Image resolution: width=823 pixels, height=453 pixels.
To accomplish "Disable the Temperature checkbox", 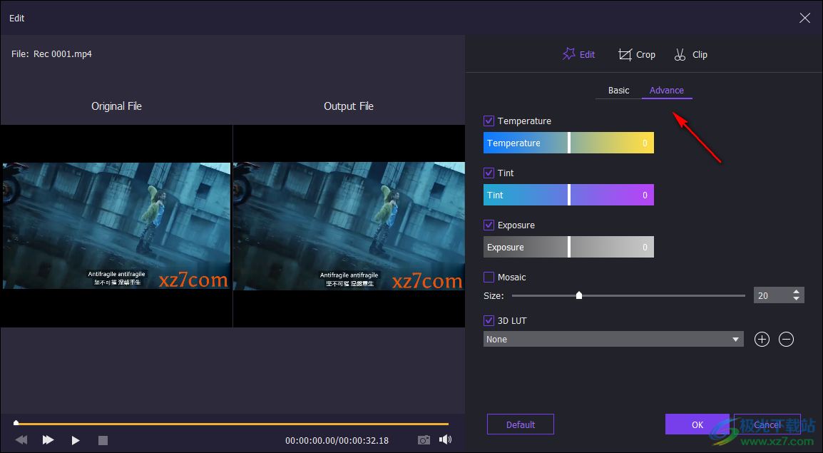I will [x=489, y=121].
